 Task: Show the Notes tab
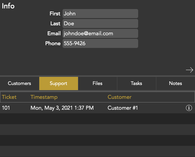tap(175, 83)
